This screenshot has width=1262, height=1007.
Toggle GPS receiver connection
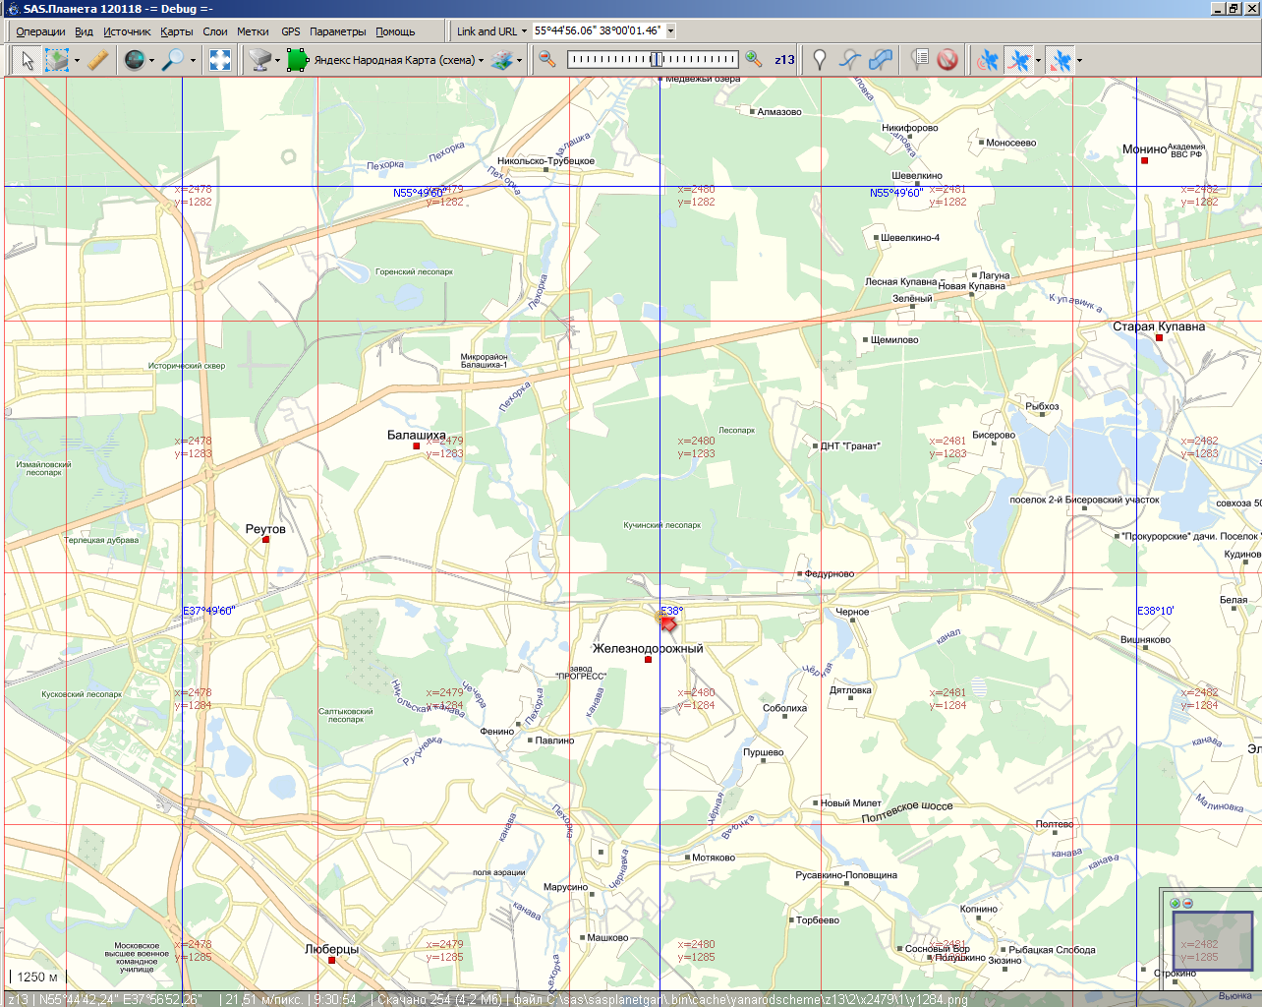[988, 60]
